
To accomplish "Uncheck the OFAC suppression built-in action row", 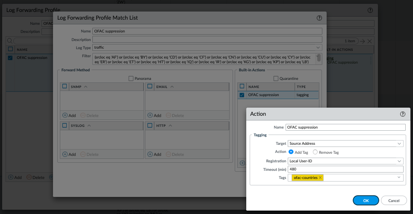I will click(242, 95).
